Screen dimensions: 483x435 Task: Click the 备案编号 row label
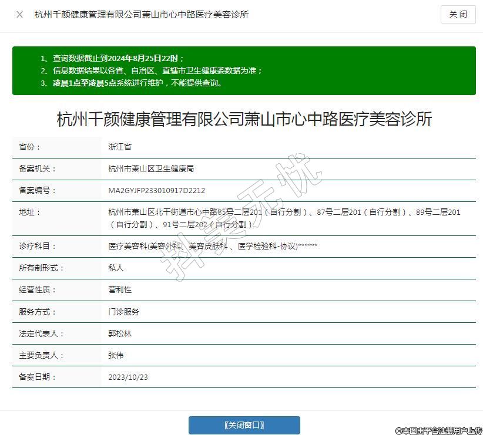tap(38, 191)
